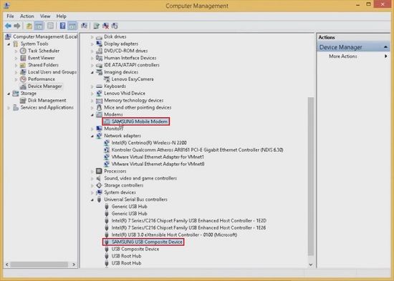This screenshot has height=281, width=394.
Task: Click the Storage controllers icon
Action: click(x=100, y=185)
